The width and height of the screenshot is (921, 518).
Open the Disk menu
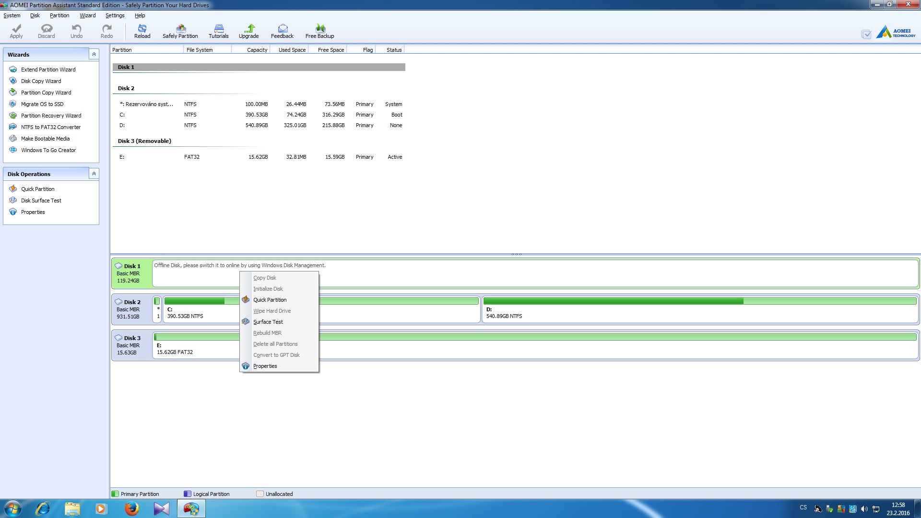[x=35, y=15]
